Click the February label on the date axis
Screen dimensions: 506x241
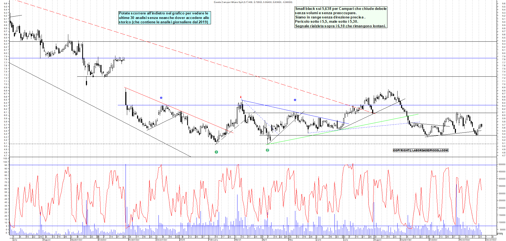pyautogui.click(x=213, y=240)
